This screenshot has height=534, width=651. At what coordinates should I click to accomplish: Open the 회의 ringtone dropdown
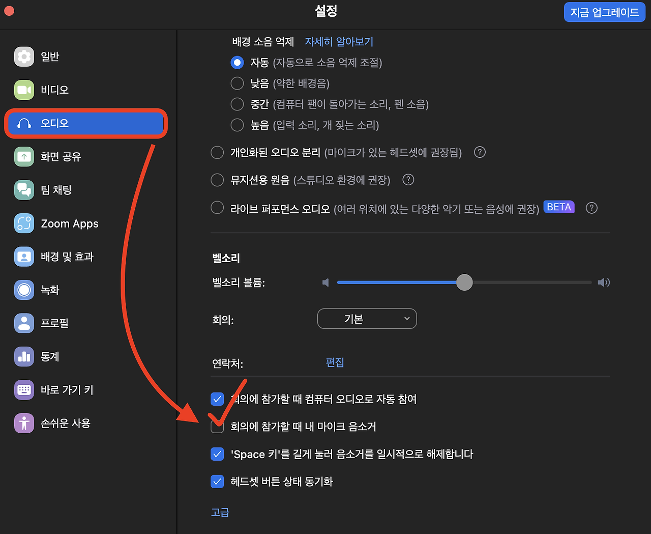pyautogui.click(x=367, y=319)
